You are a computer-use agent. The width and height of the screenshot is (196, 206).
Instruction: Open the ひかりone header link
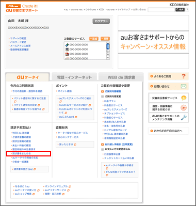point(91,10)
